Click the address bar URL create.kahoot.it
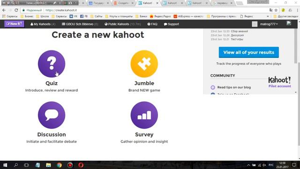This screenshot has width=300, height=169. [x=61, y=10]
